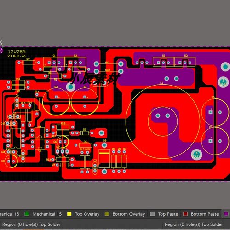
Task: Select the Top Overlay layer tab
Action: click(83, 214)
